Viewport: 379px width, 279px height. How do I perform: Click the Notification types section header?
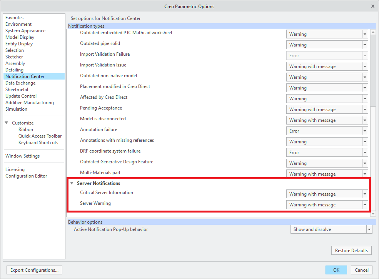[x=222, y=26]
